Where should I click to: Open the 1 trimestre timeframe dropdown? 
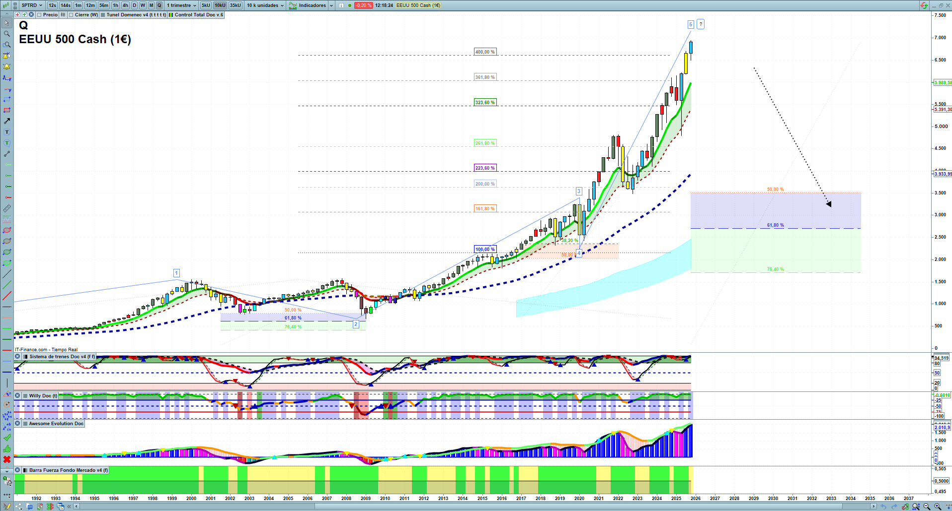pyautogui.click(x=181, y=5)
